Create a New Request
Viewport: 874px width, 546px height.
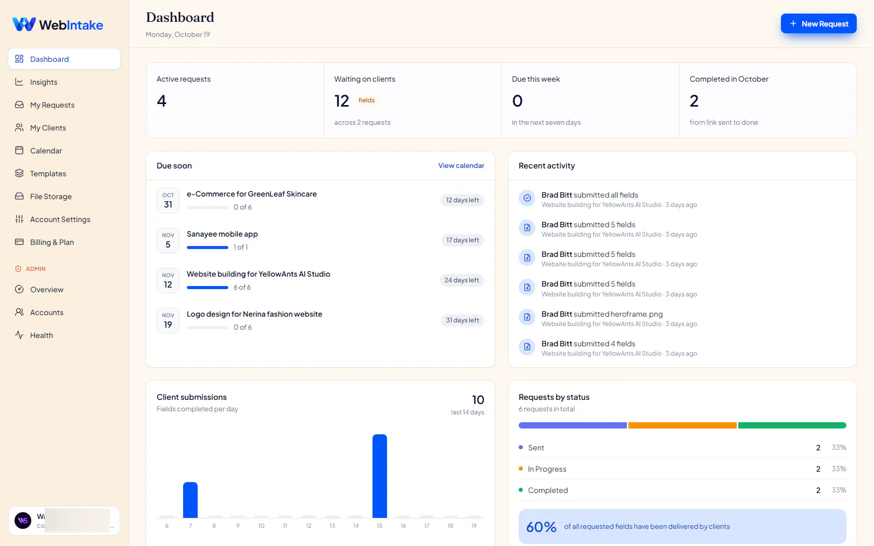pyautogui.click(x=818, y=23)
